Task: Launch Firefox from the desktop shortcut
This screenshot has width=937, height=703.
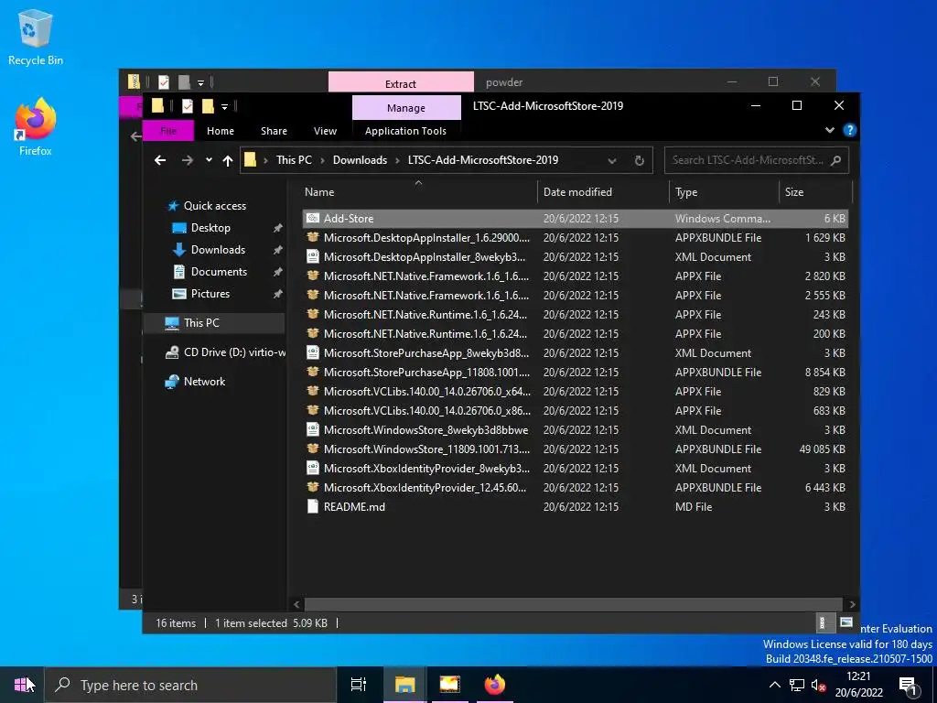Action: point(36,126)
